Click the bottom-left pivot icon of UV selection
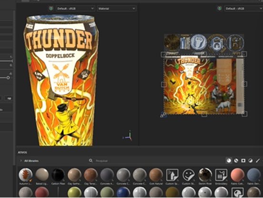This screenshot has height=198, width=263. pyautogui.click(x=163, y=115)
